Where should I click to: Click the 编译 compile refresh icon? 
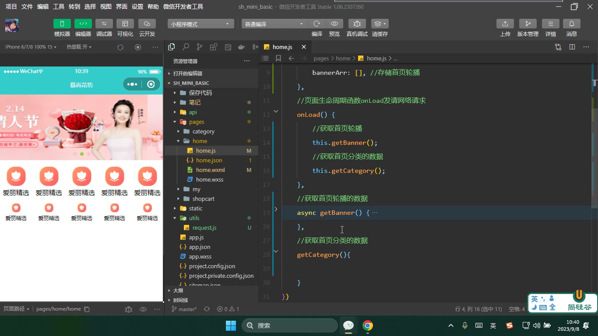pos(317,24)
